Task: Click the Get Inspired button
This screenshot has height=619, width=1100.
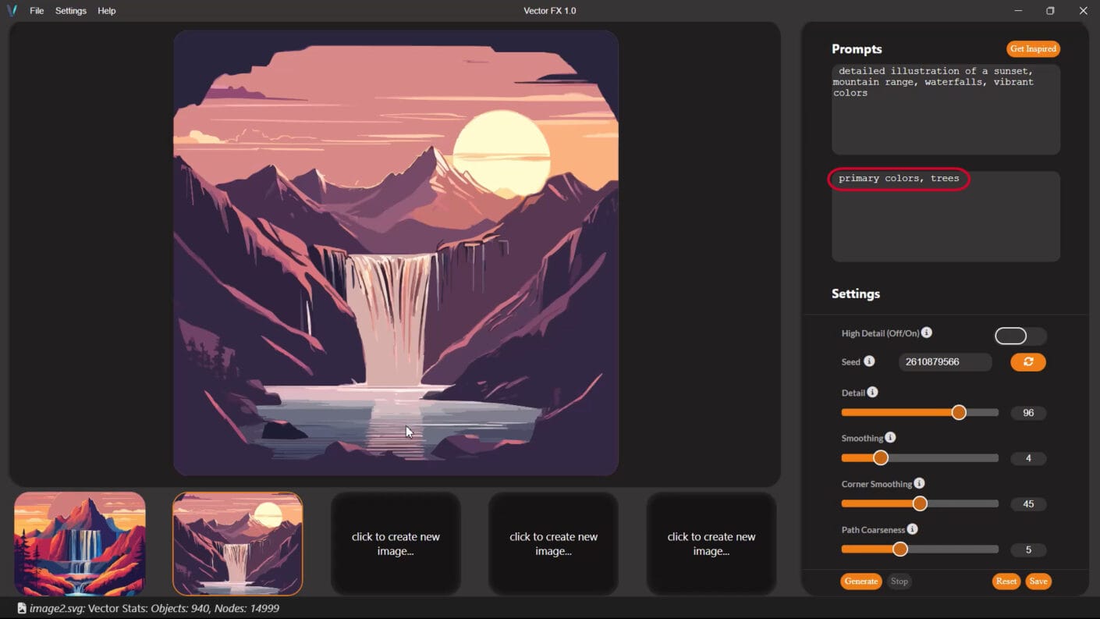Action: tap(1033, 48)
